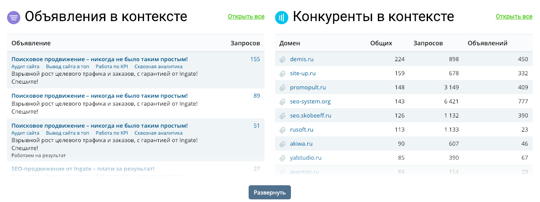
Task: Open all competitors via Открыть все link
Action: [514, 17]
